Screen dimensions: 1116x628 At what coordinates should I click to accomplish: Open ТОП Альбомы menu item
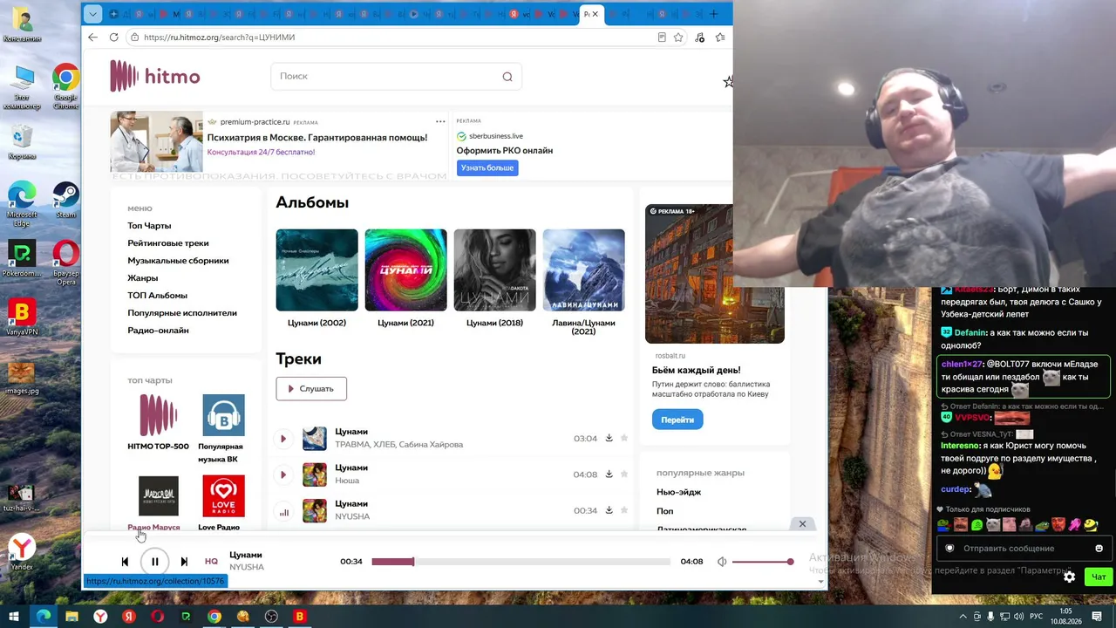[157, 296]
